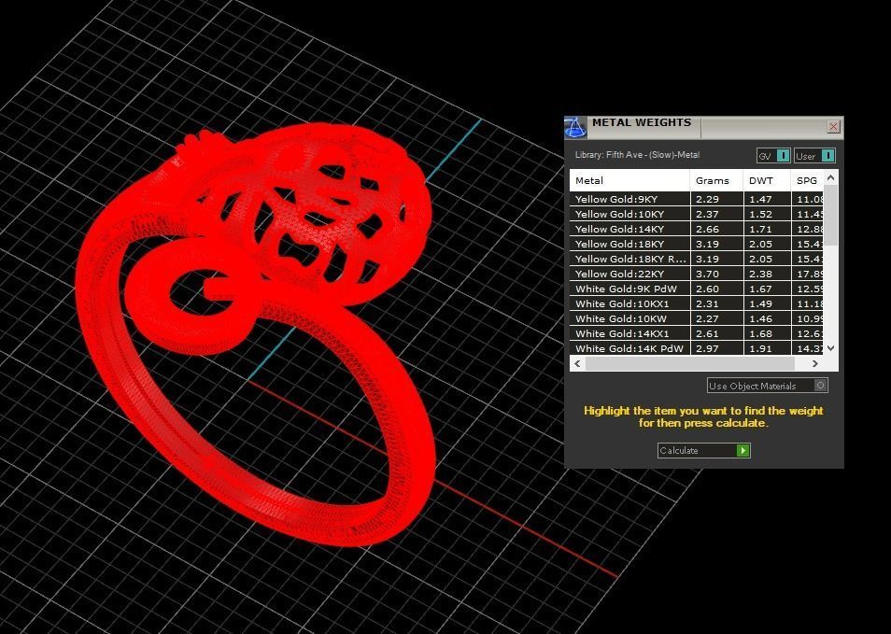Click the vertical scrollbar thumb
This screenshot has height=634, width=891.
pyautogui.click(x=831, y=216)
